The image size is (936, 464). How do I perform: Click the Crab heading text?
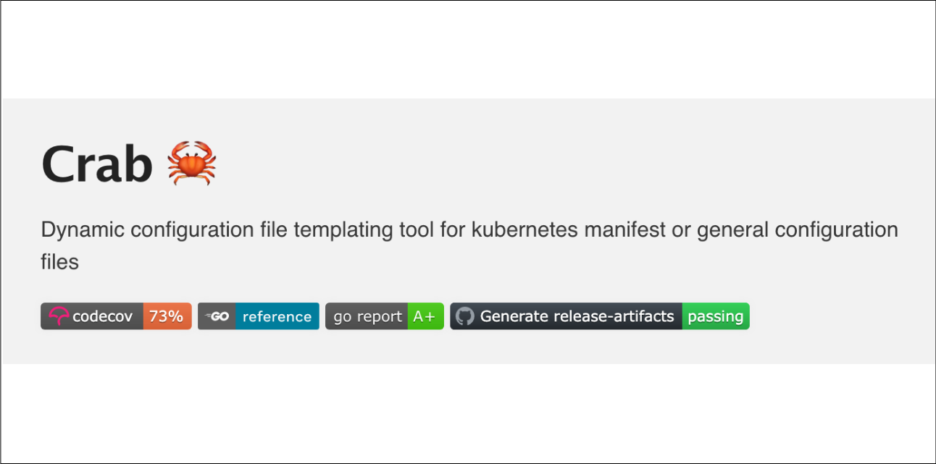[97, 164]
